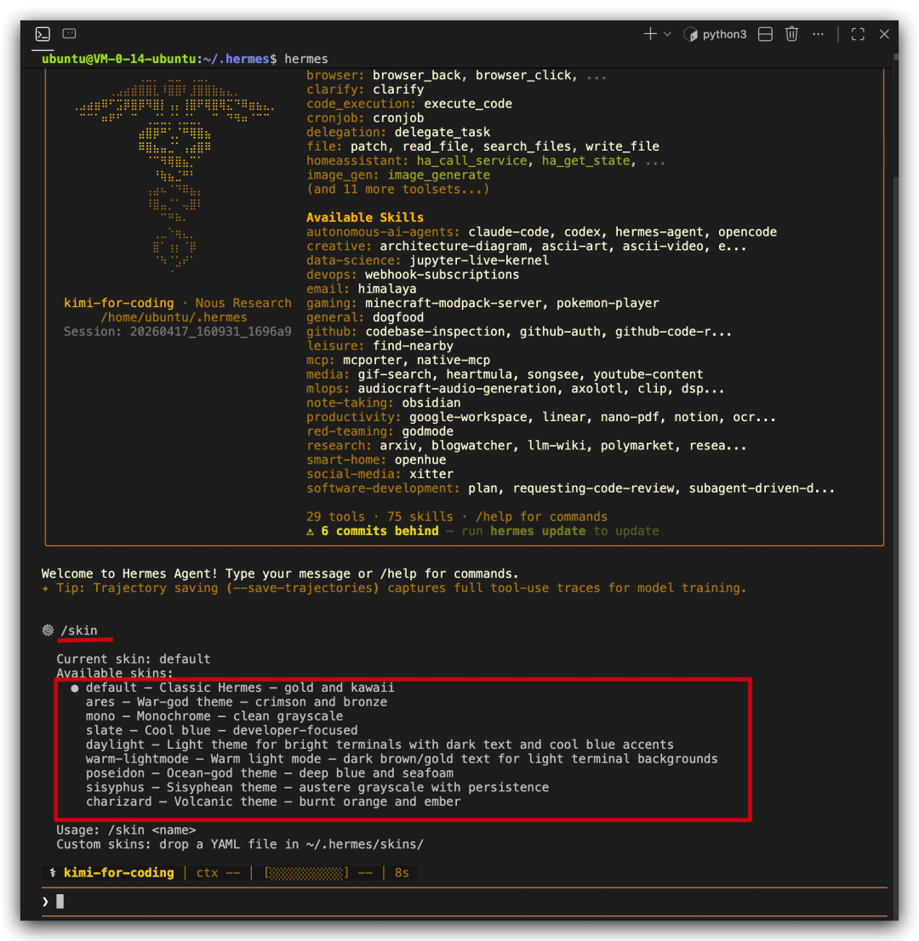Click kimi-for-coding in the status line

pos(119,873)
